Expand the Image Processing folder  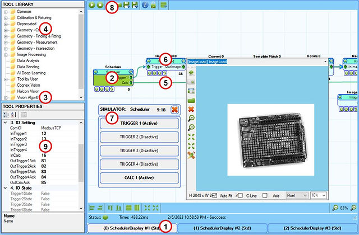pos(6,55)
